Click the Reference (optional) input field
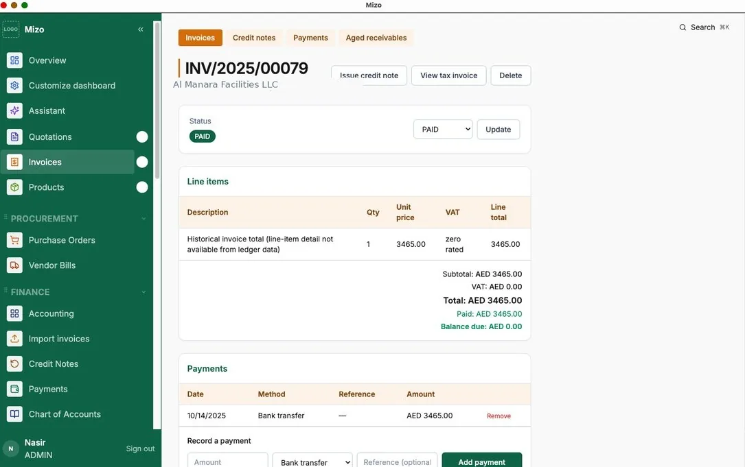 [x=397, y=462]
